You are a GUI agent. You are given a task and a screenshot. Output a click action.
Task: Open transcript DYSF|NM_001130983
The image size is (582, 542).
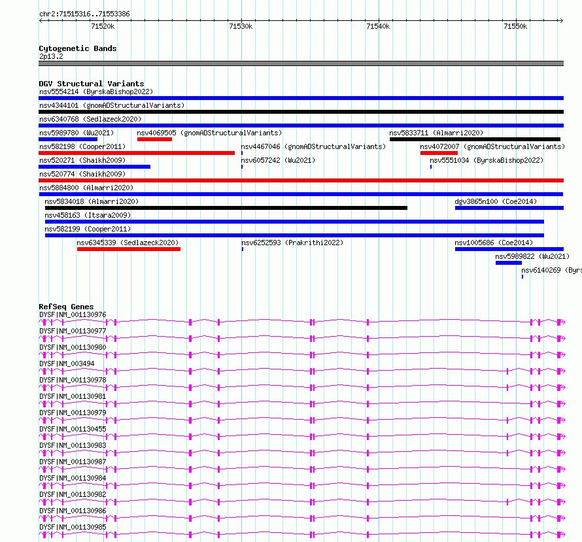tap(73, 445)
